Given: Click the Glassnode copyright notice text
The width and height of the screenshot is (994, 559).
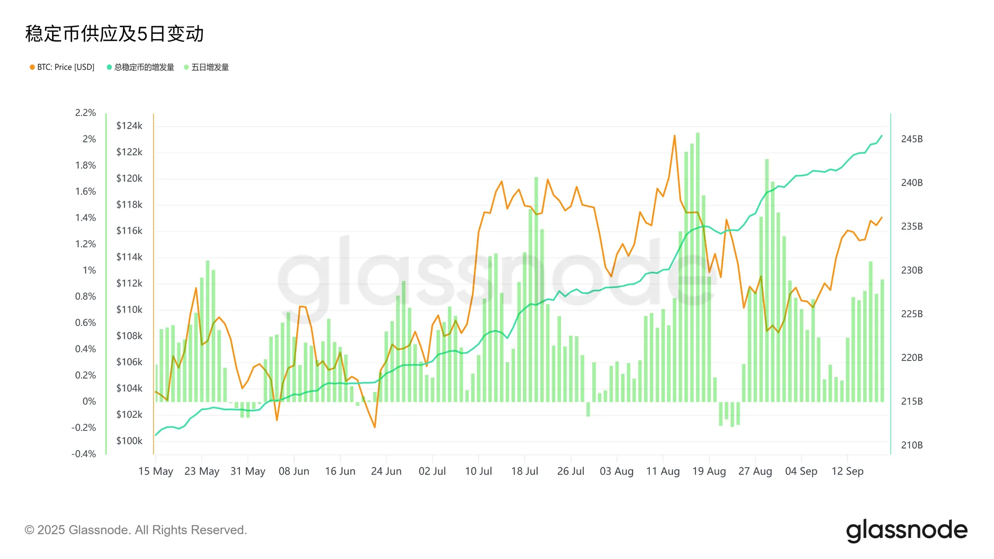Looking at the screenshot, I should click(x=136, y=530).
